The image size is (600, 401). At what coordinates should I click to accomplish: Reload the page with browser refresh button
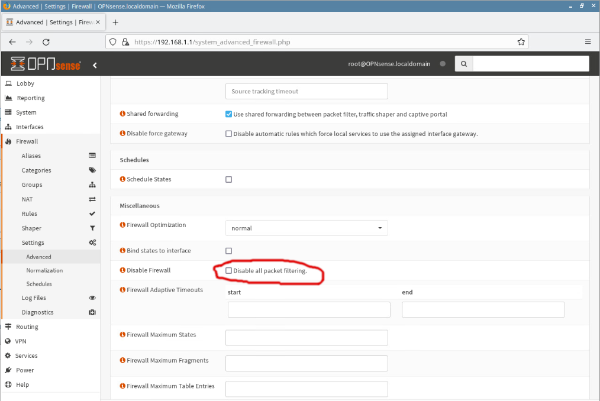tap(46, 42)
